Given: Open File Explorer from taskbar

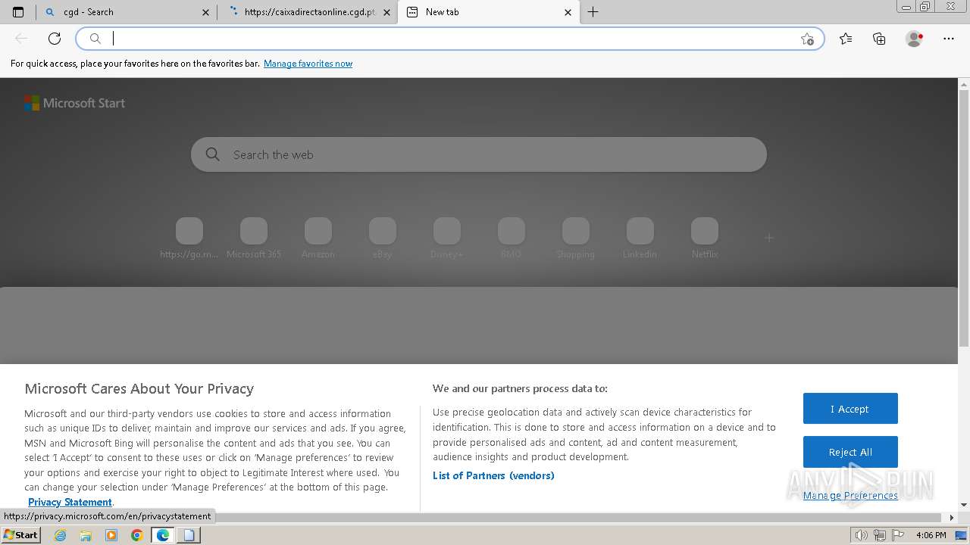Looking at the screenshot, I should tap(86, 535).
